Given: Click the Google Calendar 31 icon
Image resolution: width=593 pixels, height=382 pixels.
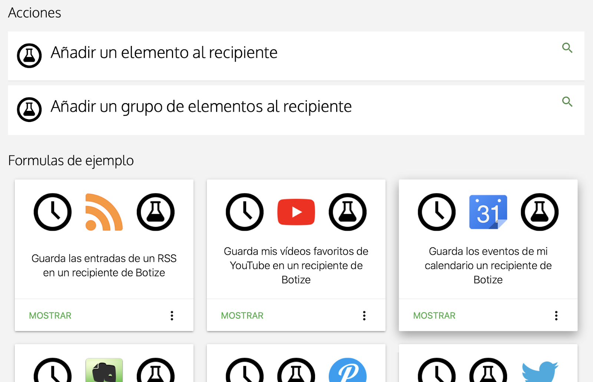Looking at the screenshot, I should tap(488, 212).
